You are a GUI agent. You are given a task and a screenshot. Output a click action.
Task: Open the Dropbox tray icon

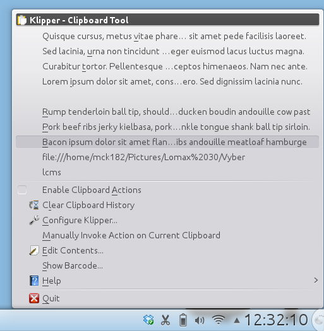[148, 320]
